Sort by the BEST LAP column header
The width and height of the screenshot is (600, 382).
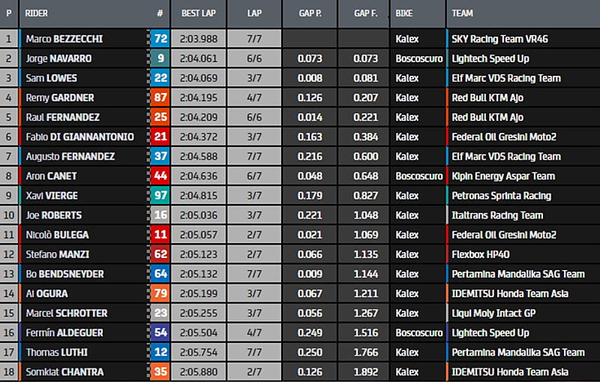tap(200, 14)
